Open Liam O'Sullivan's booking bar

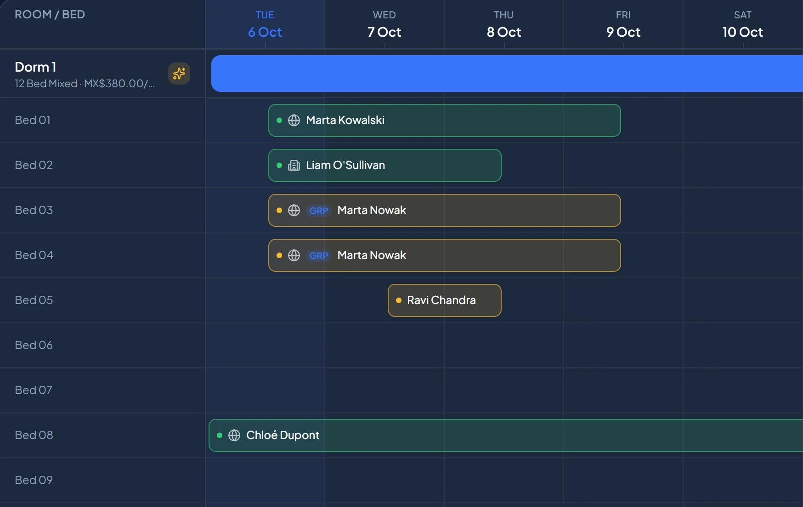pyautogui.click(x=385, y=165)
